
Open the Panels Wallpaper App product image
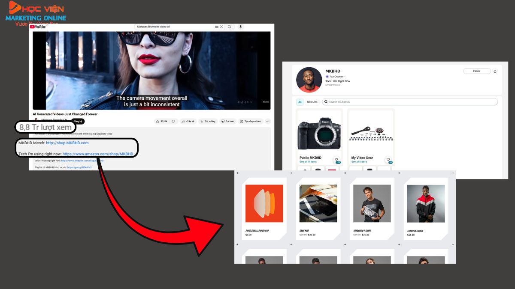264,203
